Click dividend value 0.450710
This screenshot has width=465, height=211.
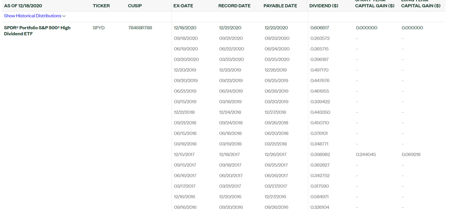coord(320,123)
